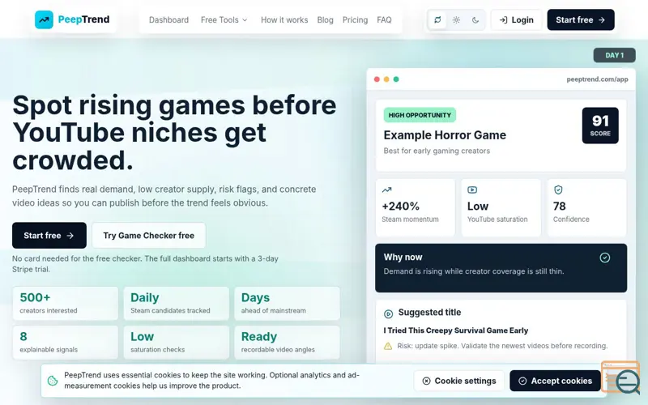
Task: Click the HIGH OPPORTUNITY badge
Action: [420, 115]
